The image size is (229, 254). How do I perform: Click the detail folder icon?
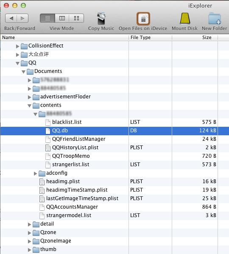(x=36, y=224)
